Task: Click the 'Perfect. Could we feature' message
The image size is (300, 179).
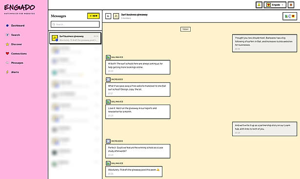Action: point(138,151)
